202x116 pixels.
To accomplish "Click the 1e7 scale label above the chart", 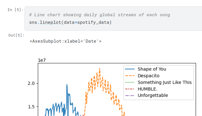I will point(42,60).
